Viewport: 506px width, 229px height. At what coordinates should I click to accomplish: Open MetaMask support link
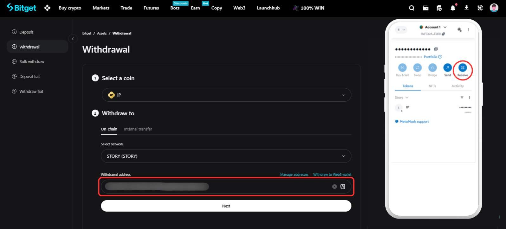pos(412,122)
